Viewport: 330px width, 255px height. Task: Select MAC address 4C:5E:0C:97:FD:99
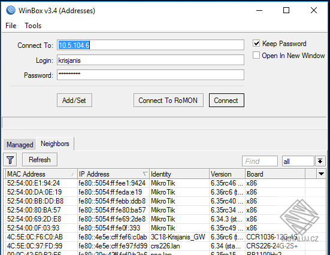click(x=35, y=246)
